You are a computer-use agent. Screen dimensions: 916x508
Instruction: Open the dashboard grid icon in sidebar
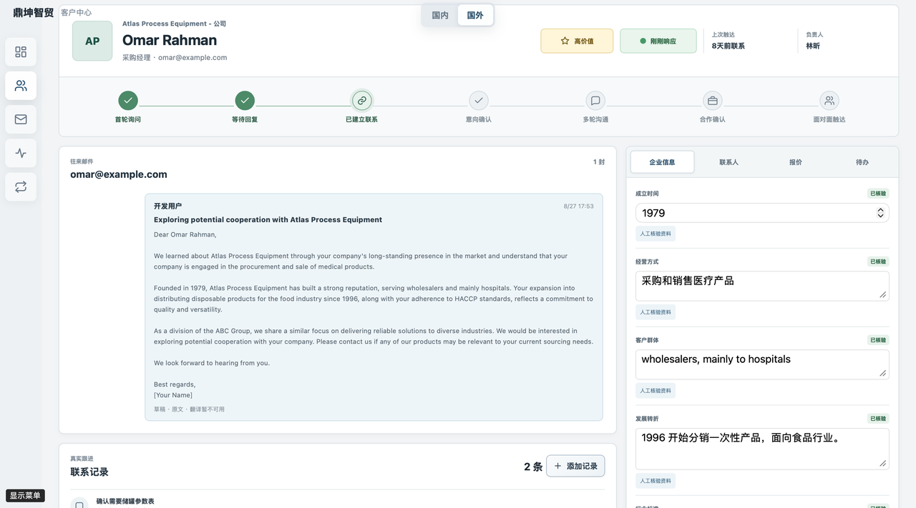click(21, 52)
